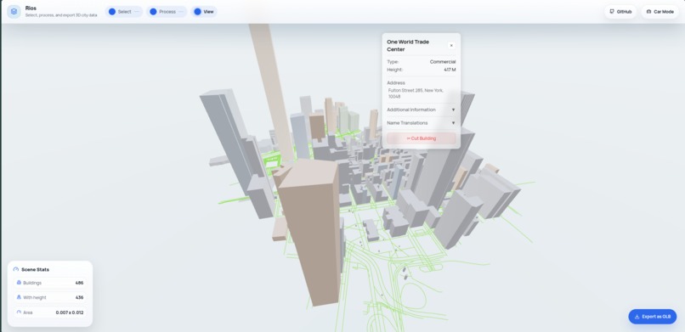Click the Area stat icon

pyautogui.click(x=19, y=312)
